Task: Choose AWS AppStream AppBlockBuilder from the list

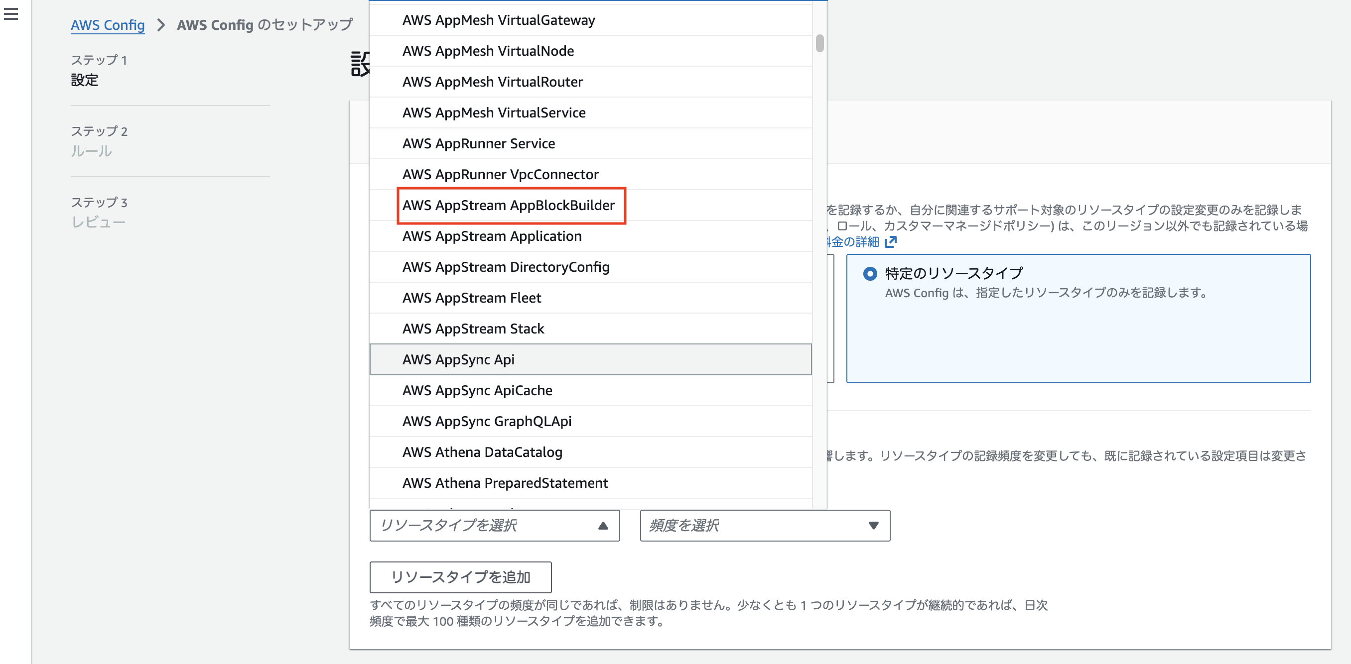Action: point(508,206)
